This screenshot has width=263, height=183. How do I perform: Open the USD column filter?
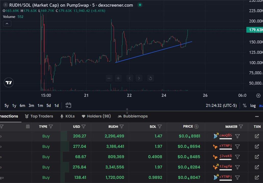[x=84, y=126]
